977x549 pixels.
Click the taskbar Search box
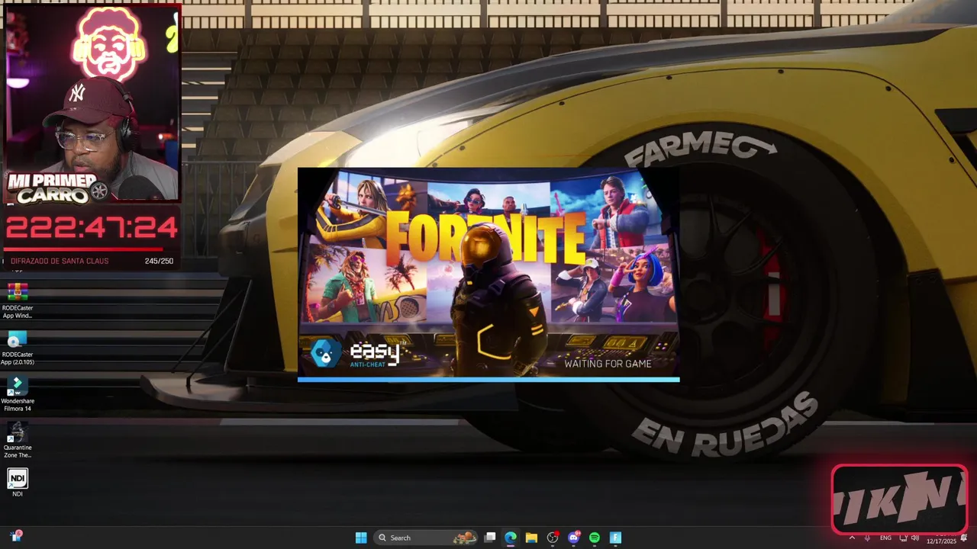click(x=426, y=538)
